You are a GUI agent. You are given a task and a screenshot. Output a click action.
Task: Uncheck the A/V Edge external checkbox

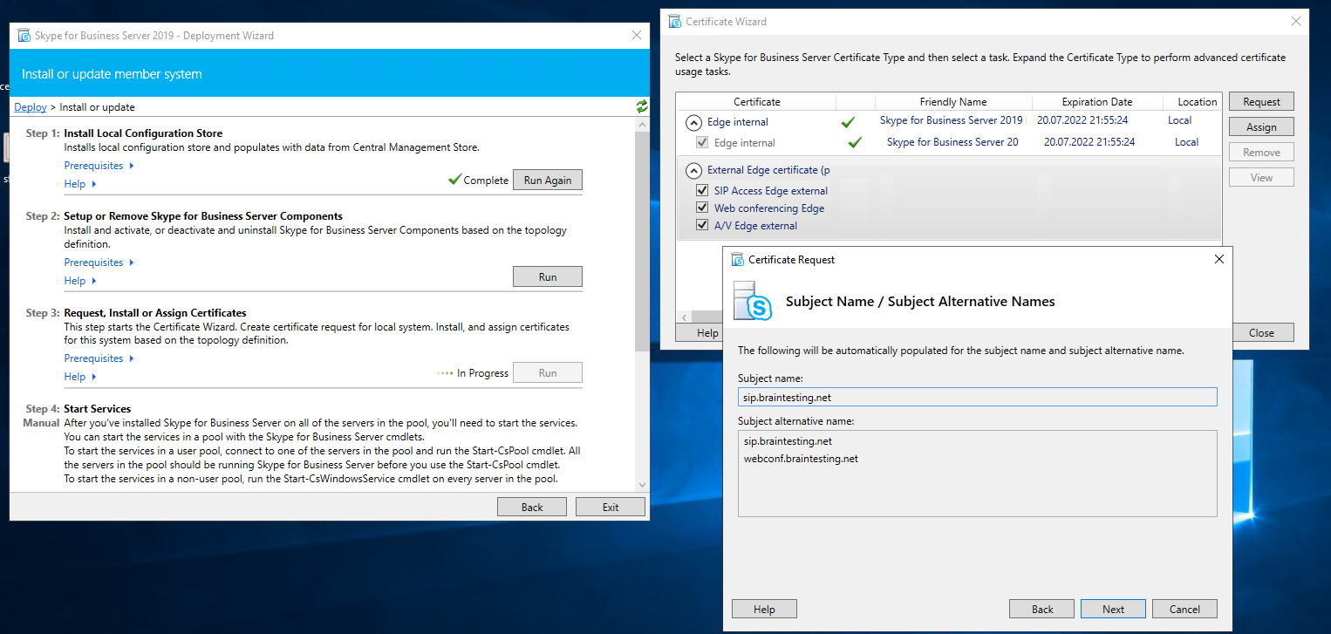coord(702,226)
